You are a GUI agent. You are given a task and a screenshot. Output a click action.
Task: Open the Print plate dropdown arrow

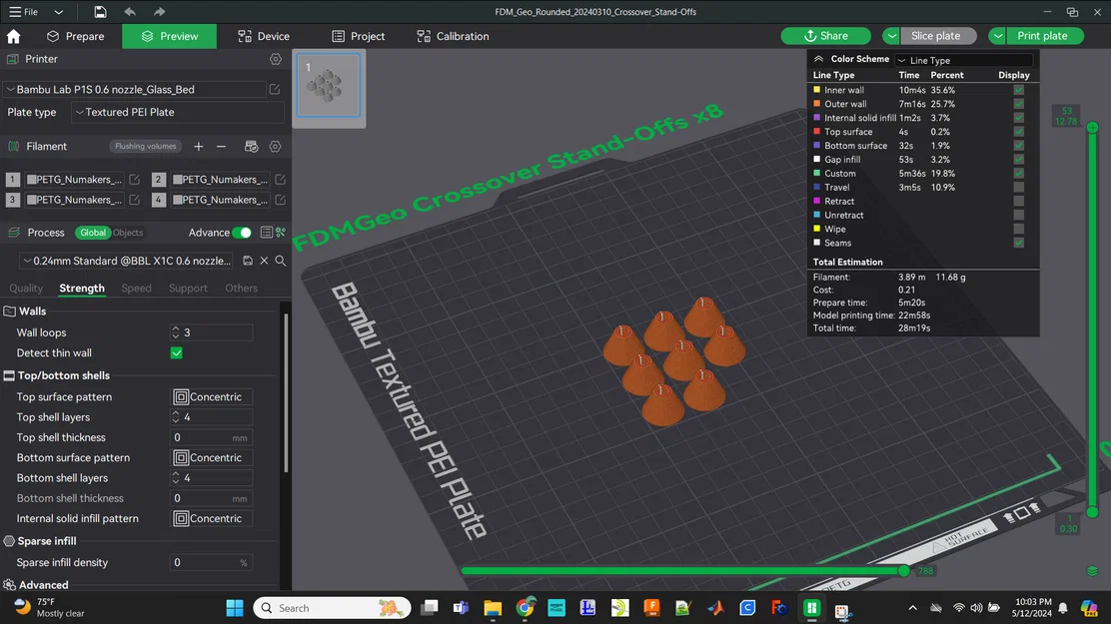click(x=998, y=36)
